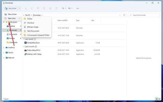Open the dropdown arrow beside toolbar New folder
The width and height of the screenshot is (163, 102).
pos(20,8)
